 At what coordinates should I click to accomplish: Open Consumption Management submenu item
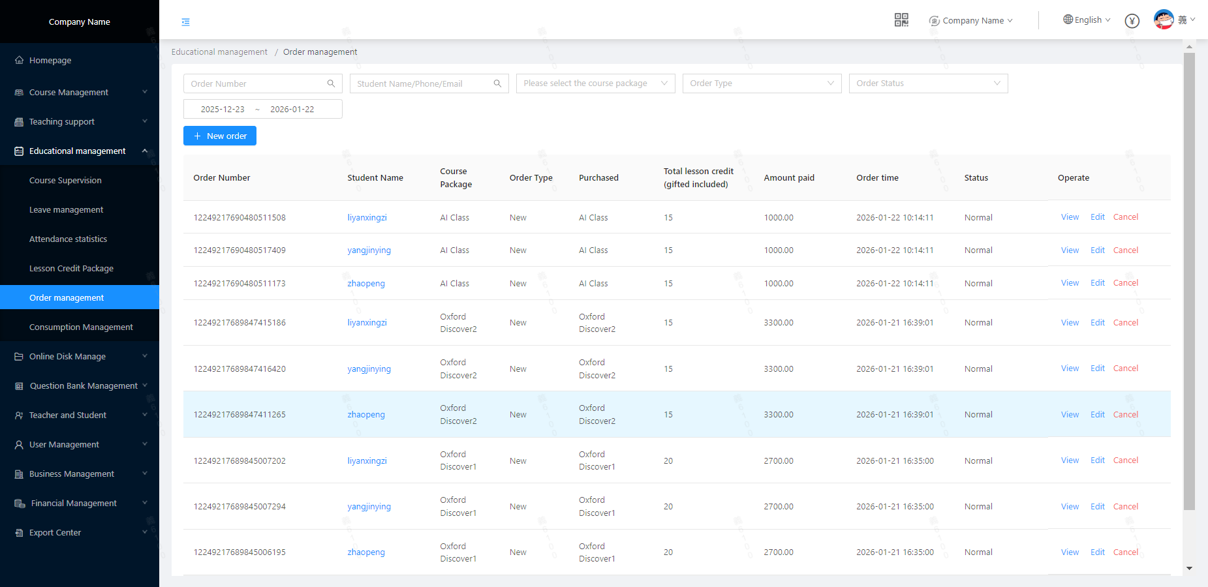(x=81, y=327)
